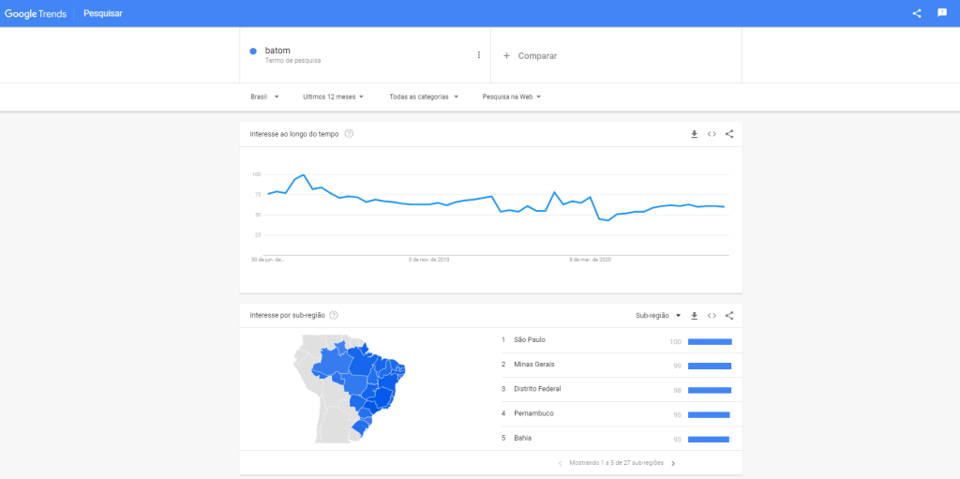Open embed code for interest over time chart
The image size is (960, 479).
[712, 134]
